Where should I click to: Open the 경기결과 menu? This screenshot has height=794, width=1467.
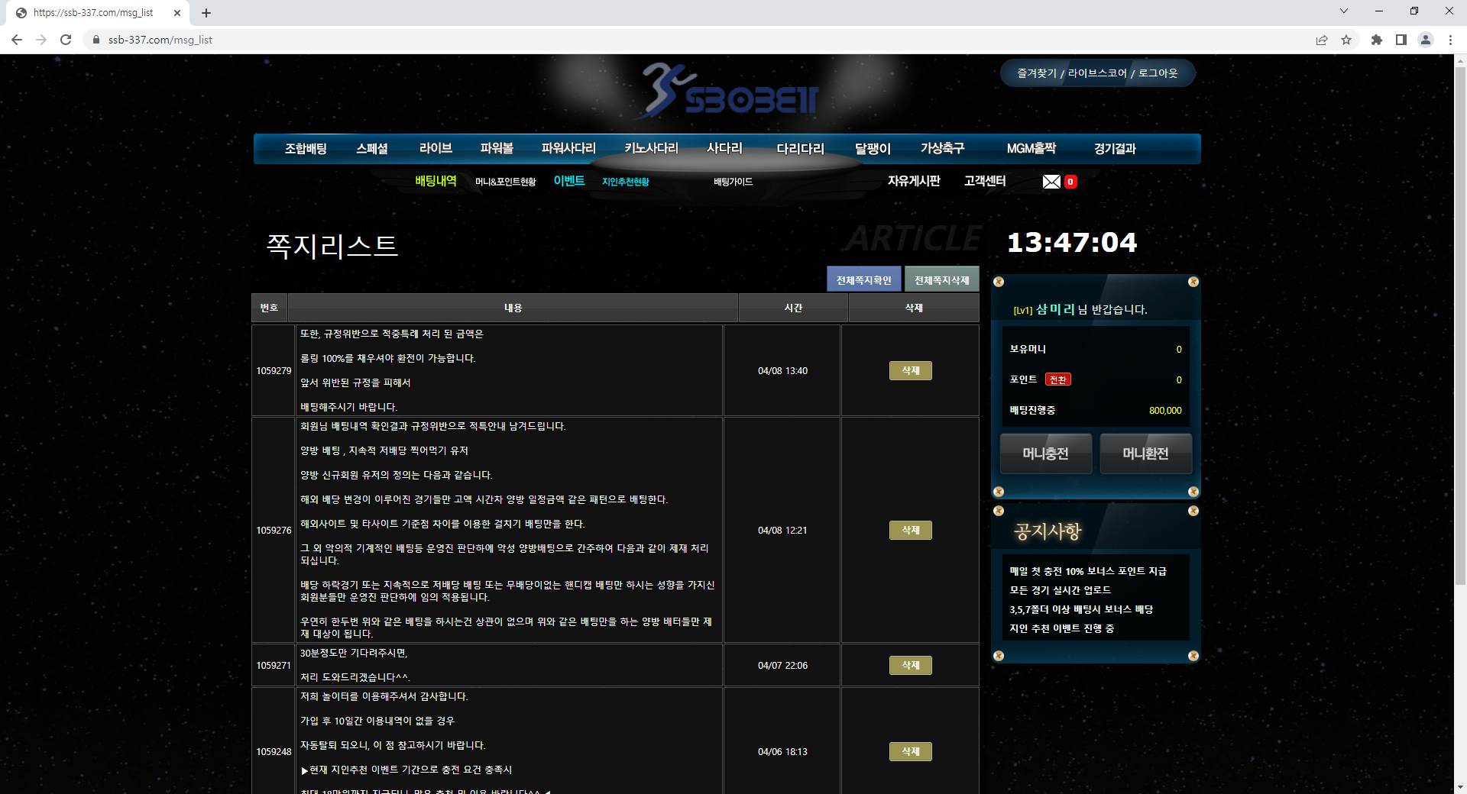click(x=1115, y=148)
